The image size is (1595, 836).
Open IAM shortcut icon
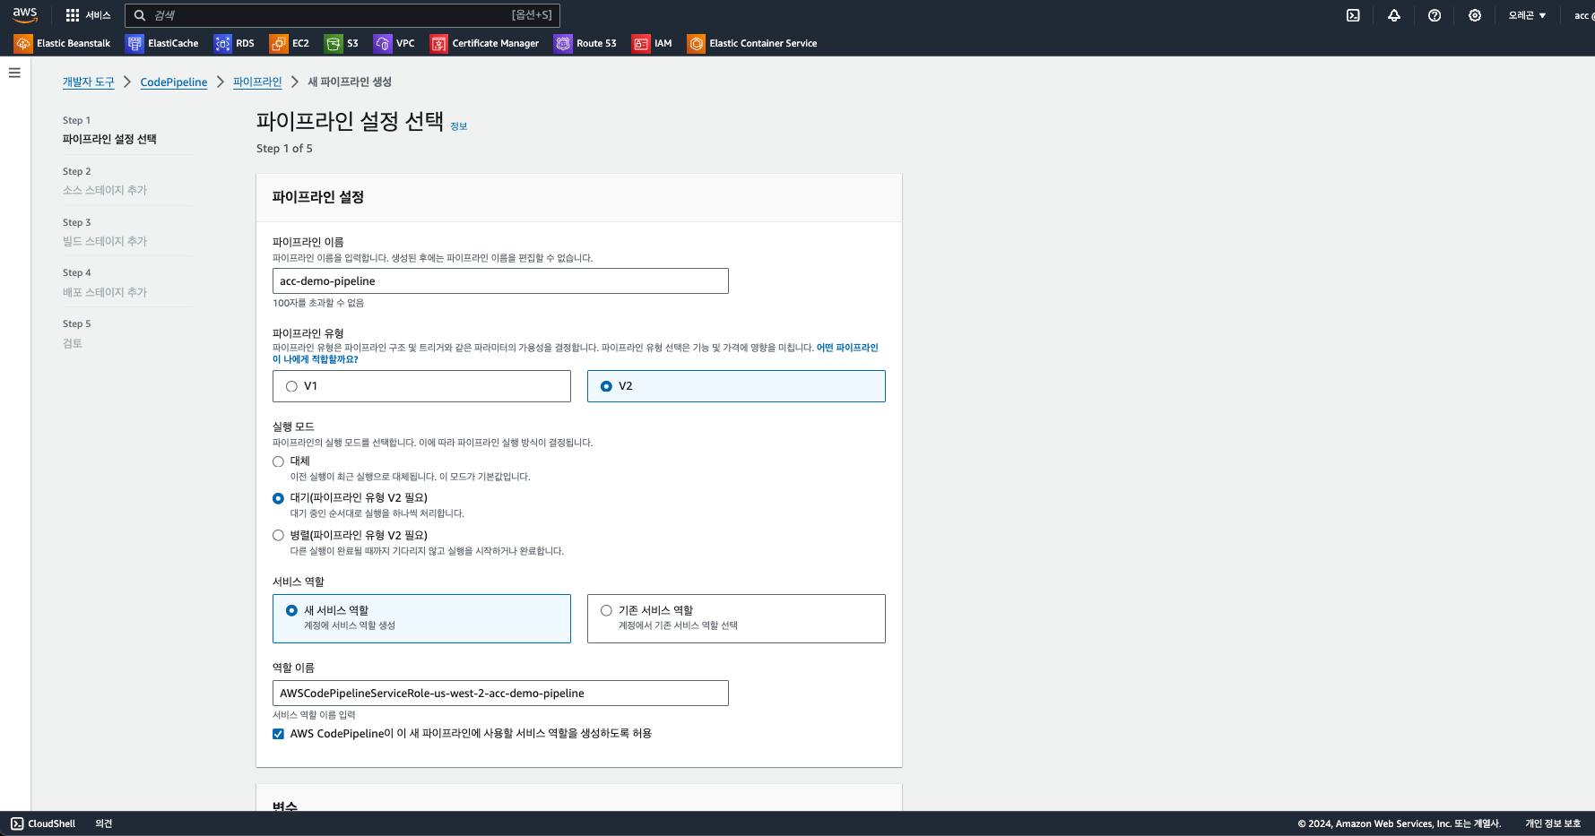[x=641, y=43]
